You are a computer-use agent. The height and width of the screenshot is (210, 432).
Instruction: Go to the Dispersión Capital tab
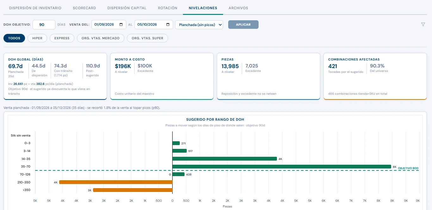(127, 8)
